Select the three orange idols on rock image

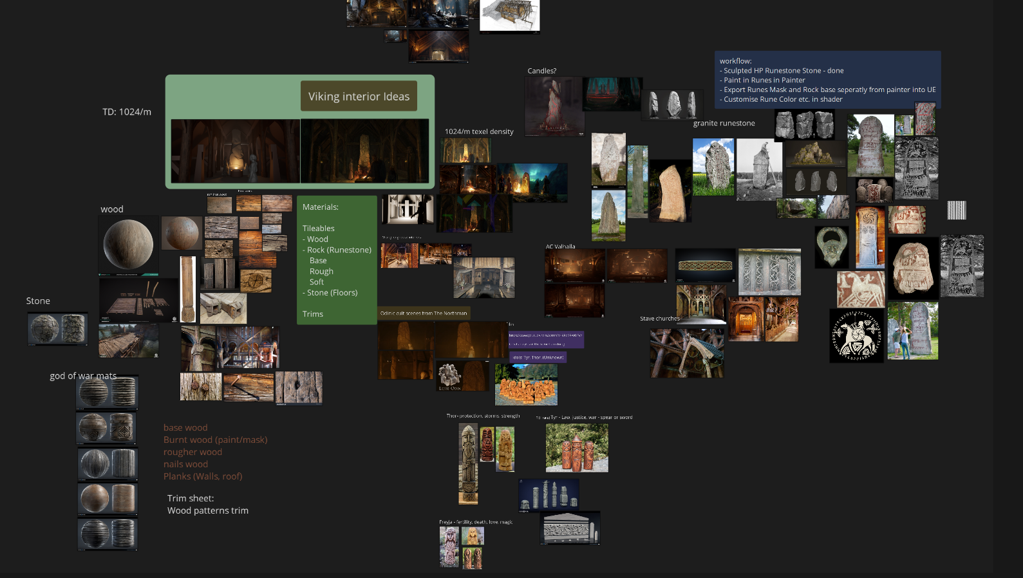pyautogui.click(x=577, y=448)
